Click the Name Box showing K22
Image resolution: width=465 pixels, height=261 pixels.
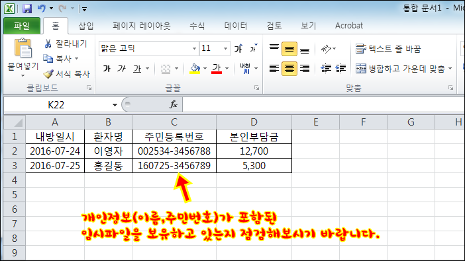click(56, 105)
